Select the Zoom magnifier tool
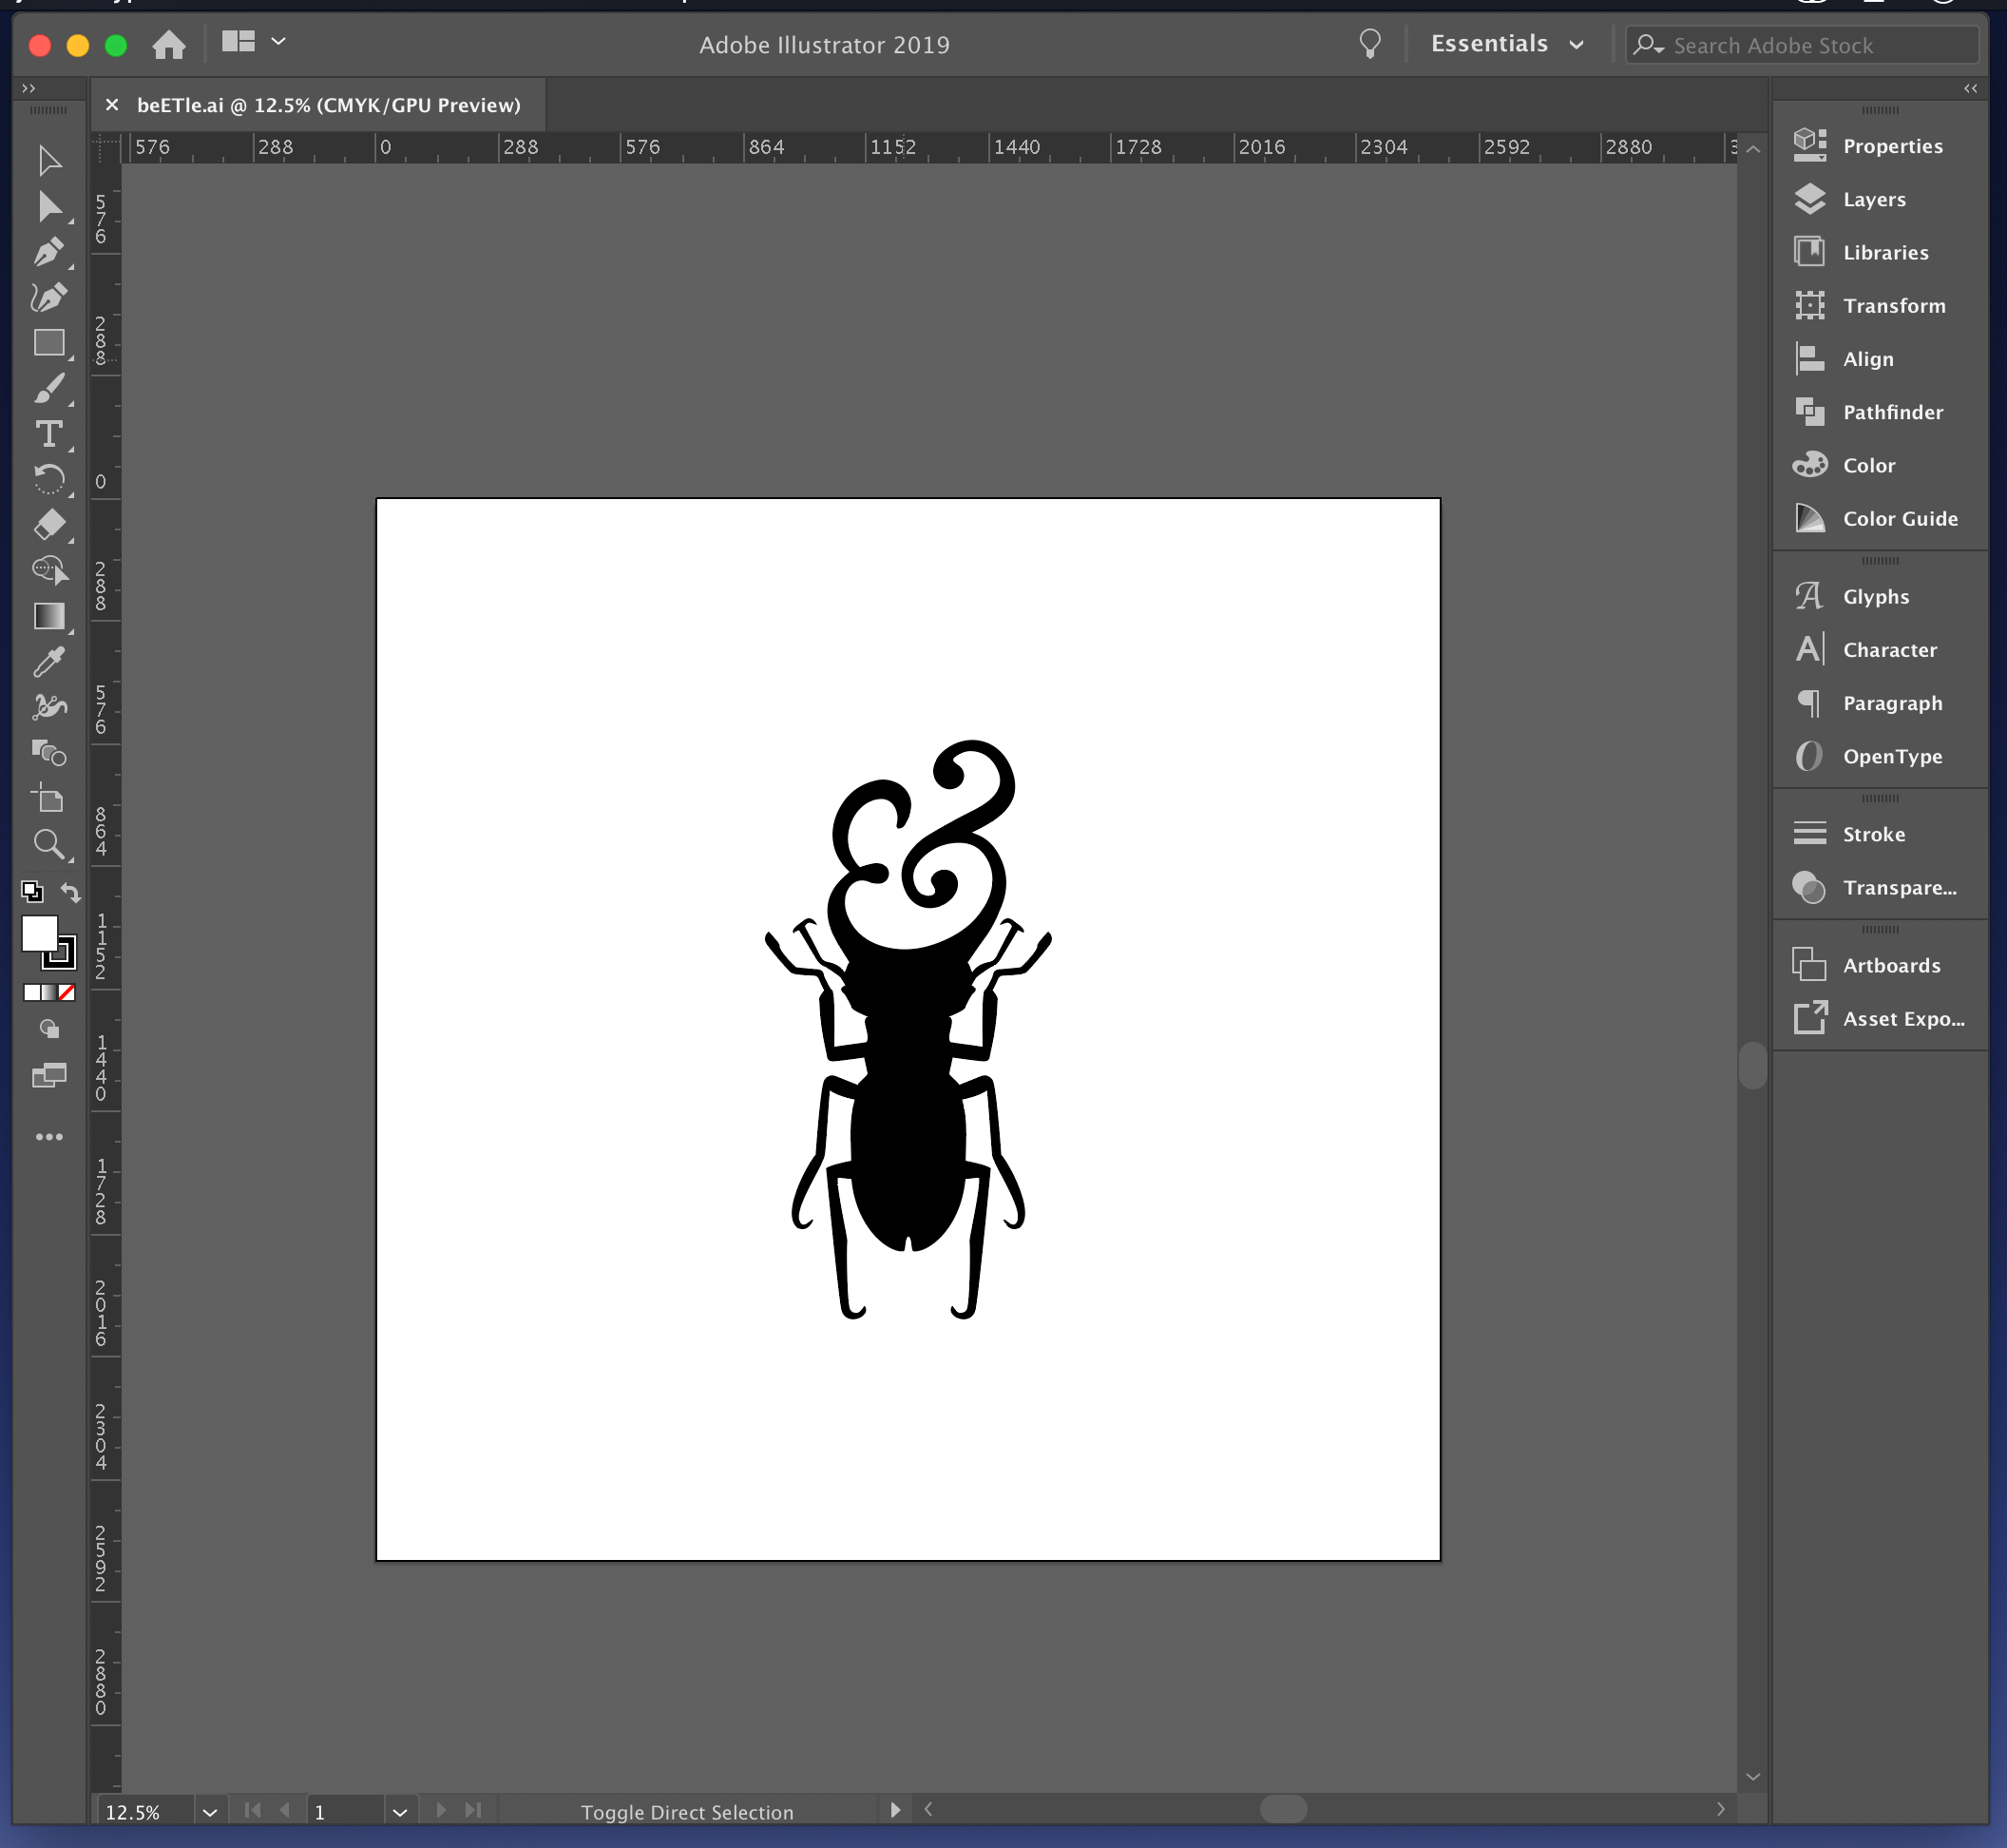Viewport: 2007px width, 1848px height. [49, 844]
